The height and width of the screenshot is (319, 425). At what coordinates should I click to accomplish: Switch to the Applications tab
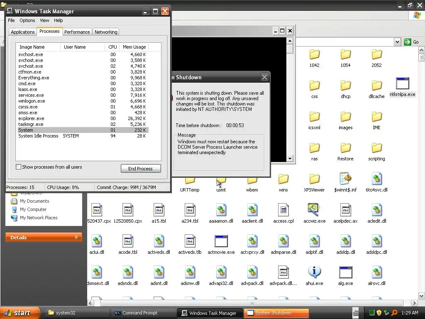point(23,32)
